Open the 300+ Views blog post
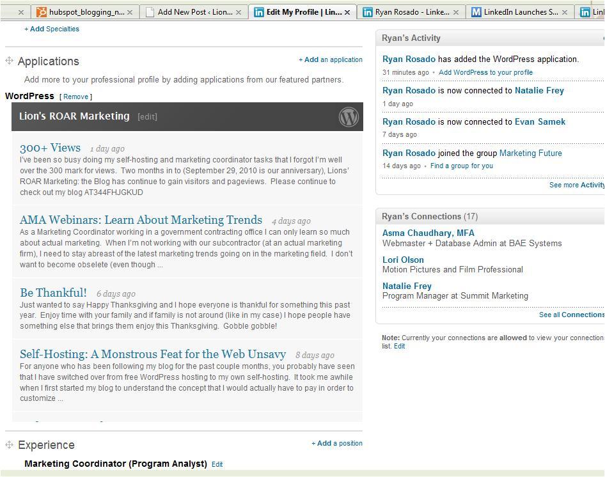Image resolution: width=605 pixels, height=477 pixels. point(50,148)
